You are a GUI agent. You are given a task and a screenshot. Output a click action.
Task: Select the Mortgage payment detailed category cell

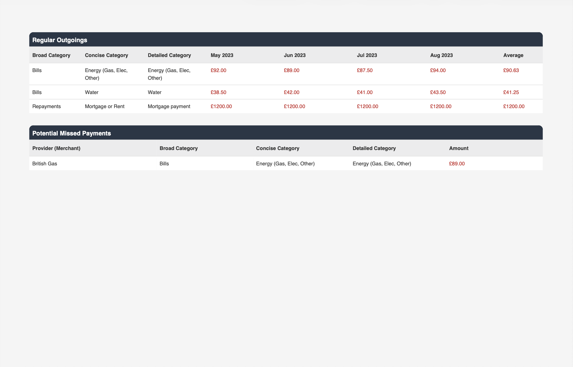169,106
